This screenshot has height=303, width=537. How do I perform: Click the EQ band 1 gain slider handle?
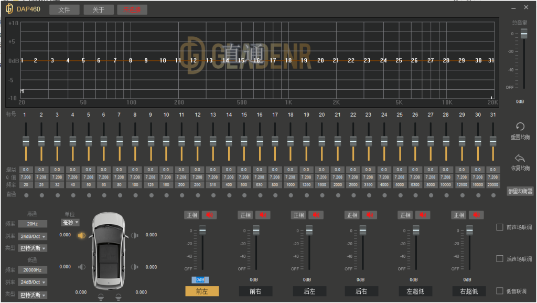26,141
